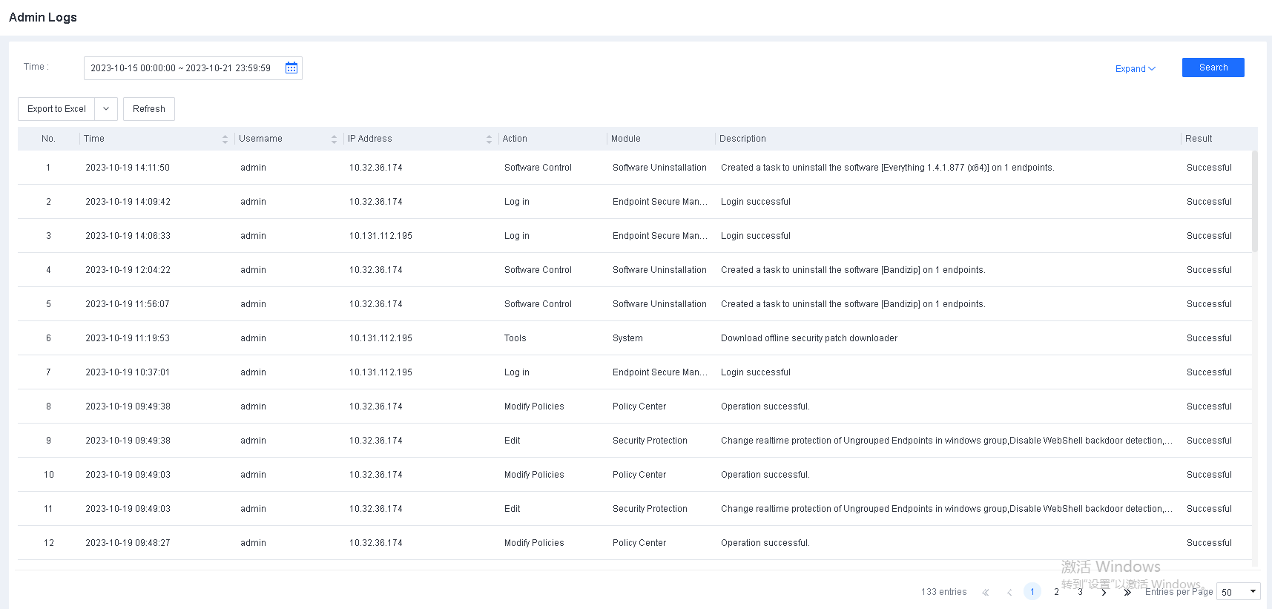Open Export to Excel dropdown arrow

tap(106, 109)
